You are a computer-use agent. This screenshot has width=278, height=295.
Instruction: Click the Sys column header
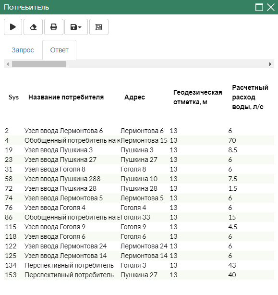coord(14,97)
